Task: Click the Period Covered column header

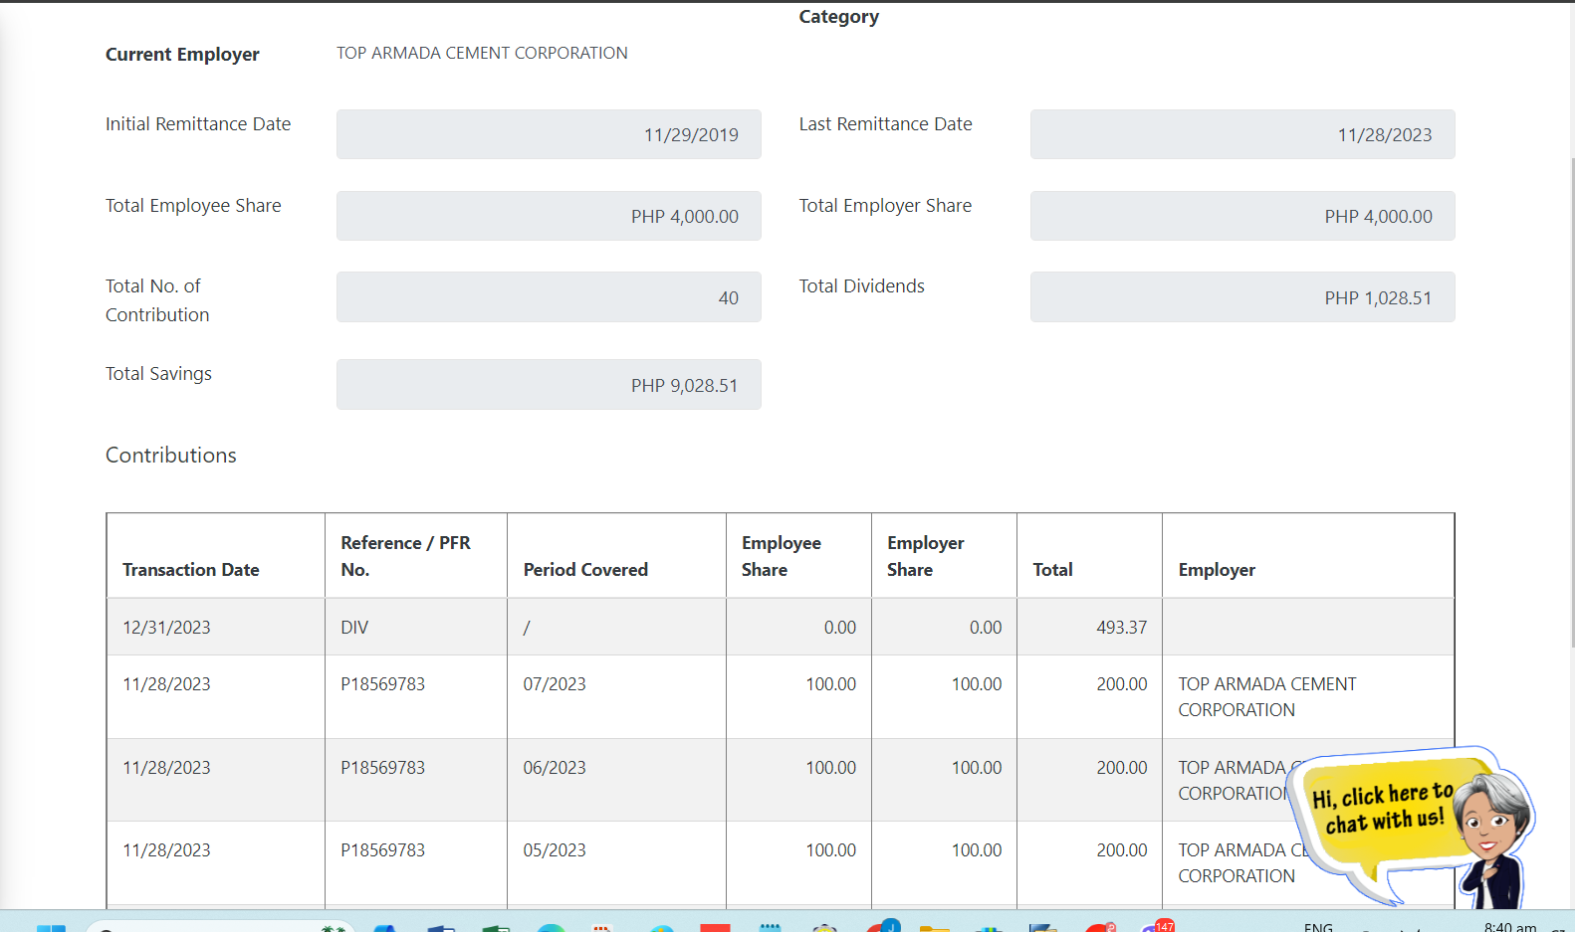Action: click(585, 570)
